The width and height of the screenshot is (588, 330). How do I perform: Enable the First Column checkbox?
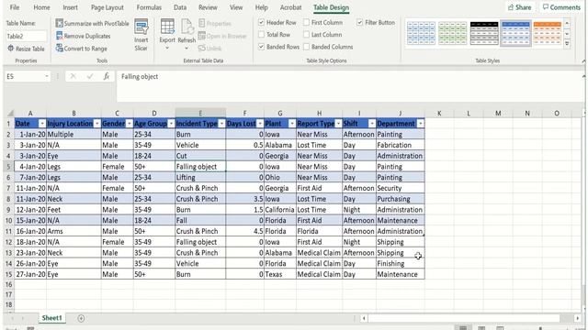click(x=306, y=22)
